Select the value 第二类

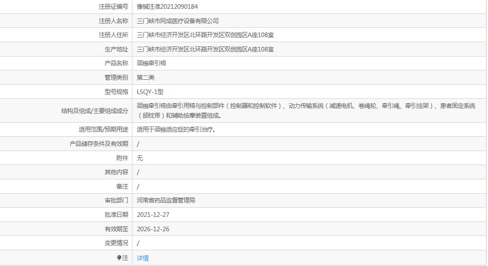(x=145, y=77)
